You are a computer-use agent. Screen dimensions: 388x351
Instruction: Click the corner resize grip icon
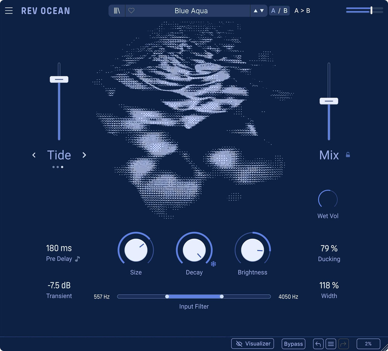coord(384,348)
